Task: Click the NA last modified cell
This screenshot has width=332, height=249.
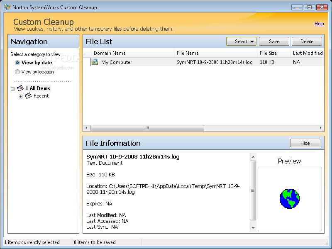Action: (x=296, y=62)
